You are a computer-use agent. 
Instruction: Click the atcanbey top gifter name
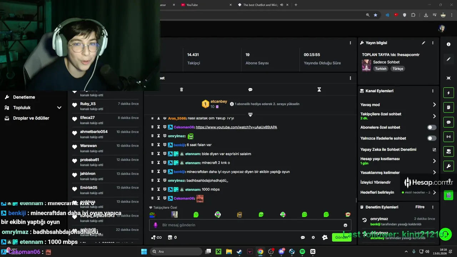219,101
